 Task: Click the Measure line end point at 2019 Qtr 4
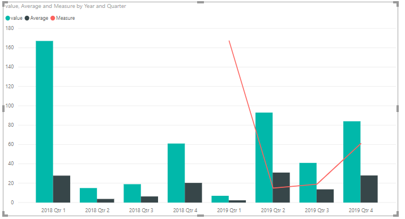pos(361,144)
